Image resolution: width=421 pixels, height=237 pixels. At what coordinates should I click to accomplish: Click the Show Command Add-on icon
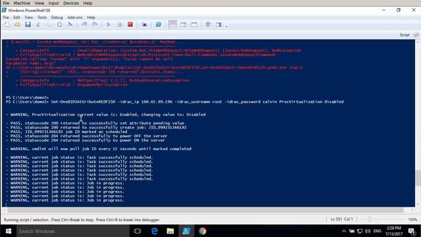point(219,24)
